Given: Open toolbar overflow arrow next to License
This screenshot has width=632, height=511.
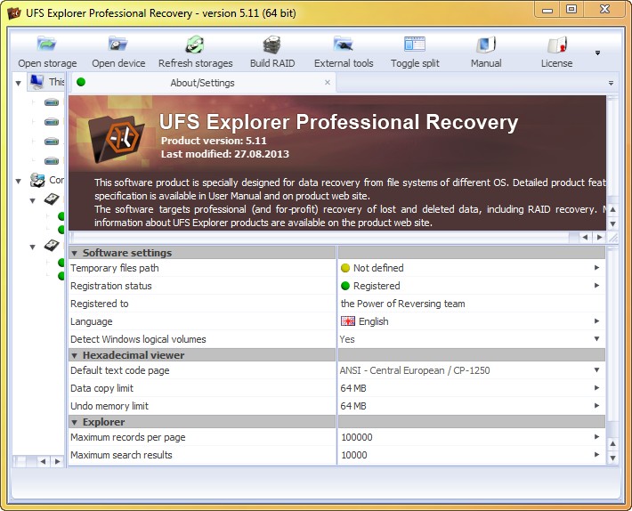Looking at the screenshot, I should 598,53.
